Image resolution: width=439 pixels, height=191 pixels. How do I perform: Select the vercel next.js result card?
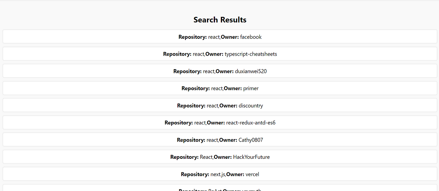click(x=220, y=174)
